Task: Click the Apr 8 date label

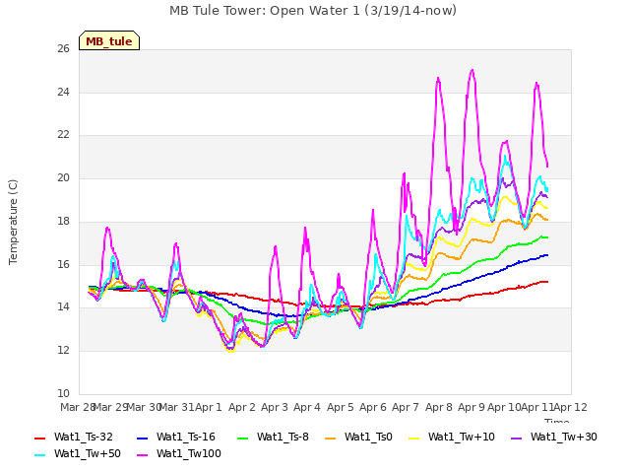Action: pos(439,407)
